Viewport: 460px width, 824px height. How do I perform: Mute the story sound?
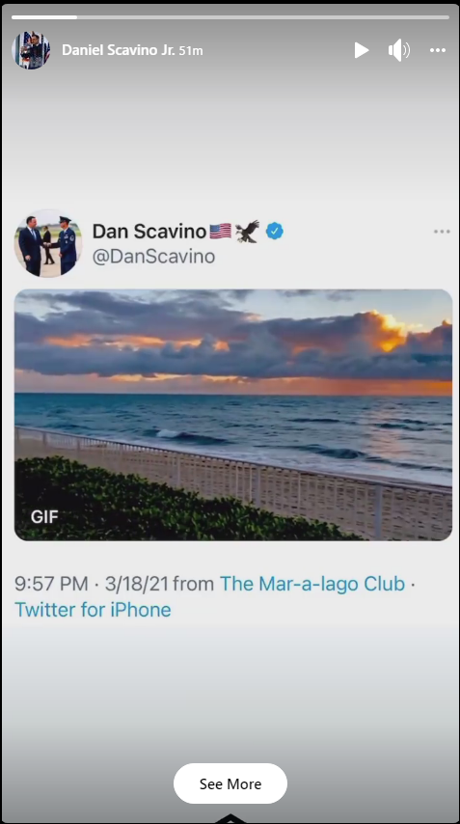pos(399,50)
